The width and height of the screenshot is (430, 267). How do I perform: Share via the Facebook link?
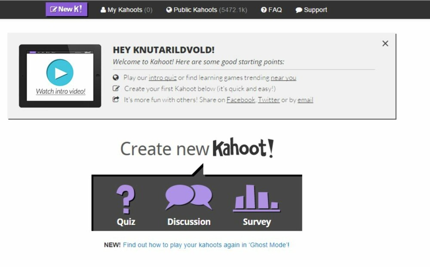click(241, 100)
